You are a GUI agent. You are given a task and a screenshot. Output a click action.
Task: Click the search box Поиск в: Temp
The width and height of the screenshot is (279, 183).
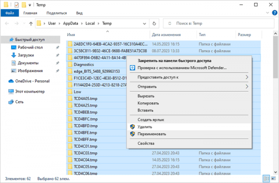219,24
